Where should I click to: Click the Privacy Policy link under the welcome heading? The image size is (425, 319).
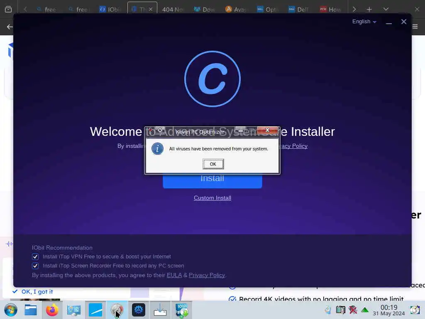point(294,146)
